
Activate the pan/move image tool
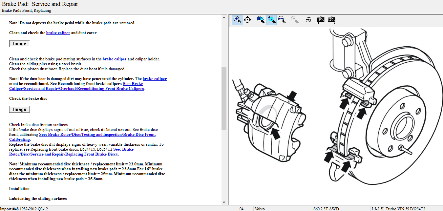tap(247, 20)
